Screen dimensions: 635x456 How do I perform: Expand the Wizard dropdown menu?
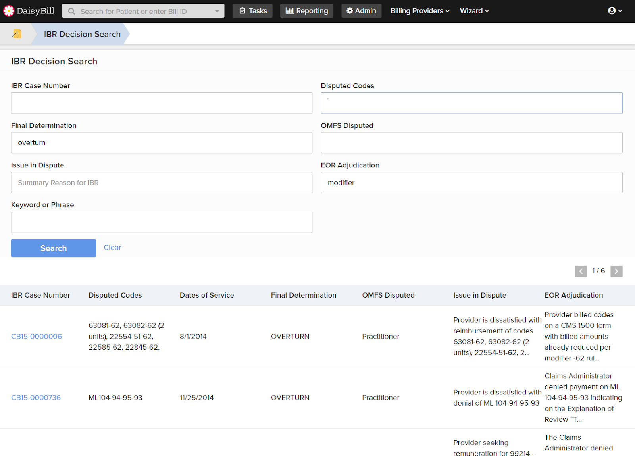[474, 11]
